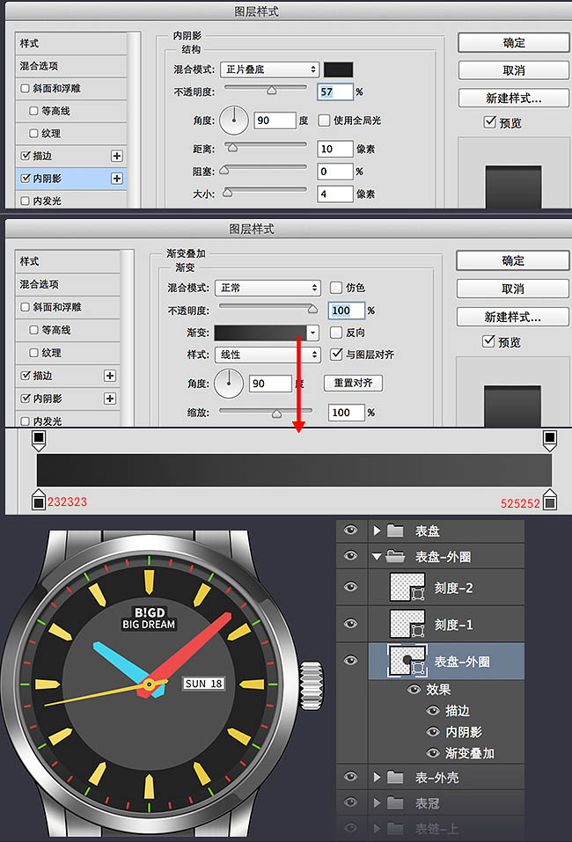The height and width of the screenshot is (842, 572).
Task: Select left black color stop 232323
Action: 38,500
